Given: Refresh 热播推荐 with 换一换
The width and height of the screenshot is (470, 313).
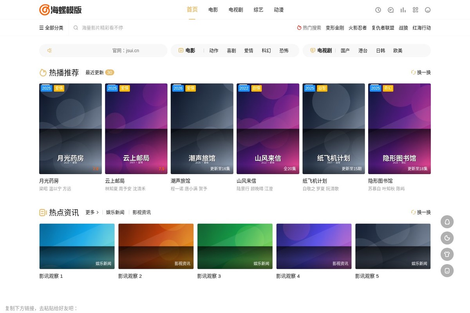Looking at the screenshot, I should pyautogui.click(x=421, y=72).
